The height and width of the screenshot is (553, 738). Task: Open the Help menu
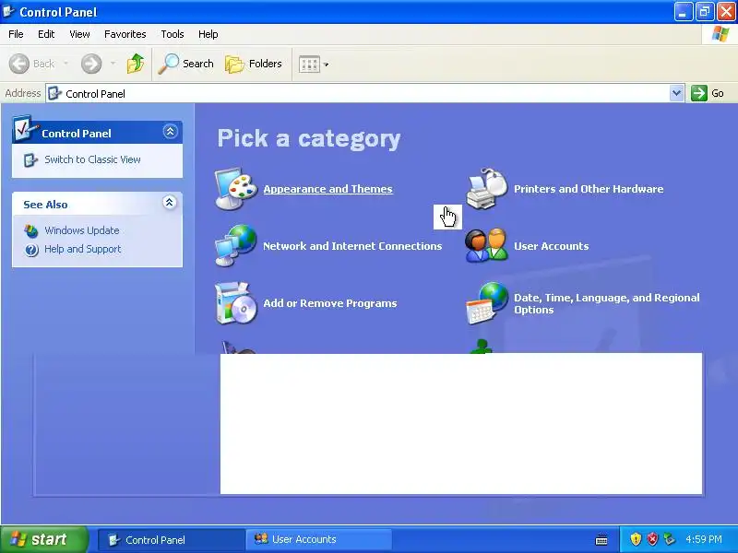tap(208, 34)
